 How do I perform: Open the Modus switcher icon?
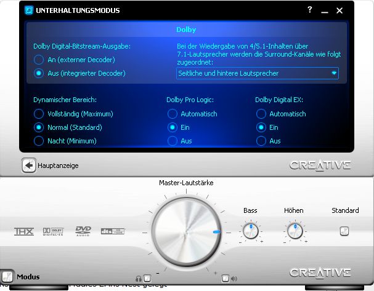7,276
